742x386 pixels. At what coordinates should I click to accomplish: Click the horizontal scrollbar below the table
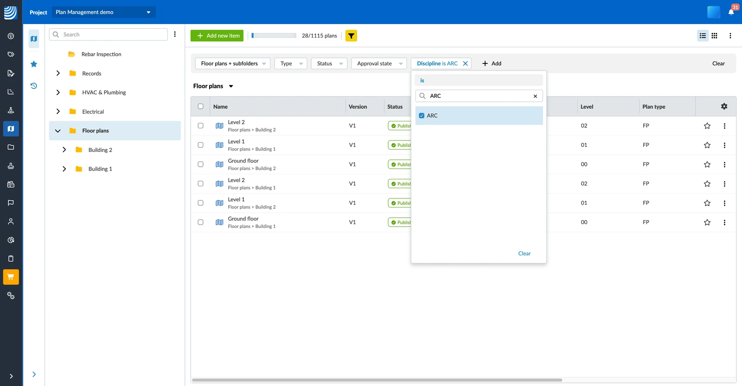coord(377,380)
